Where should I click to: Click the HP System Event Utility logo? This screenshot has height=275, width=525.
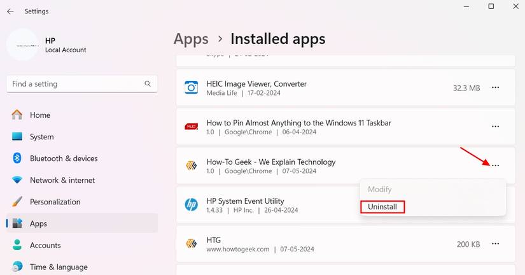coord(191,204)
